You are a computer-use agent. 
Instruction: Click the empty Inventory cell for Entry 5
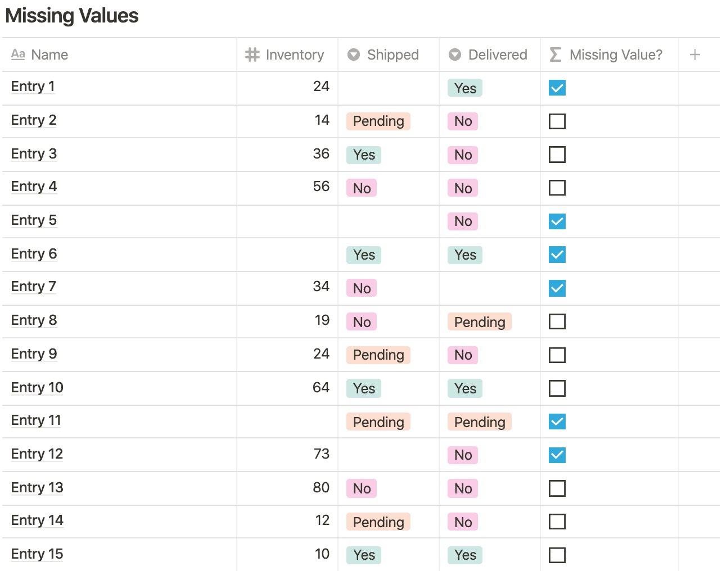287,221
